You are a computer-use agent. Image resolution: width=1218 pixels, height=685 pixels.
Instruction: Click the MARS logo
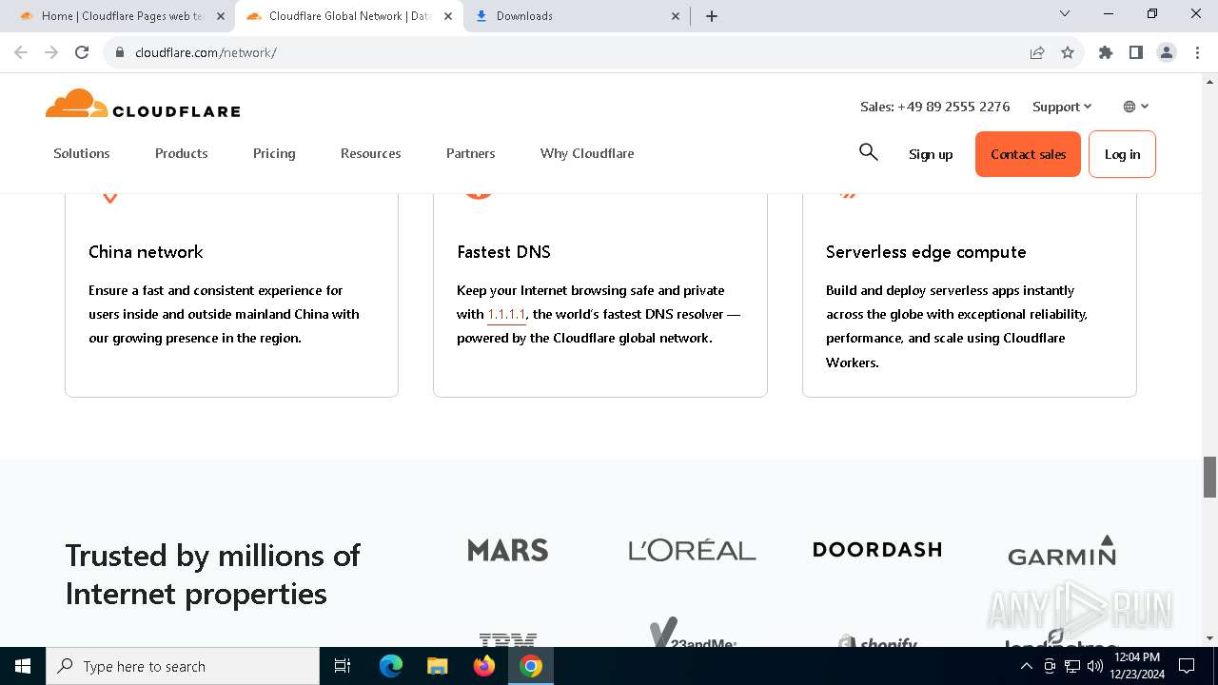tap(508, 550)
